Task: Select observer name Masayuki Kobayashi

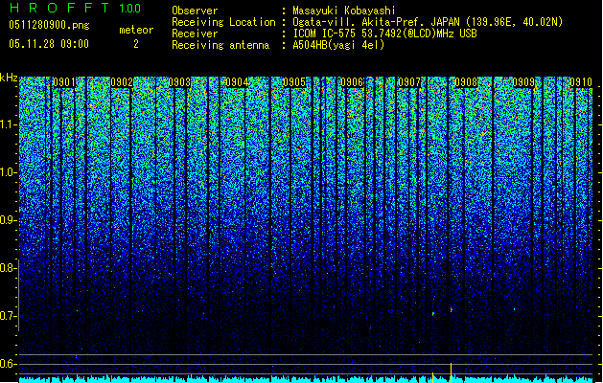Action: click(x=344, y=11)
